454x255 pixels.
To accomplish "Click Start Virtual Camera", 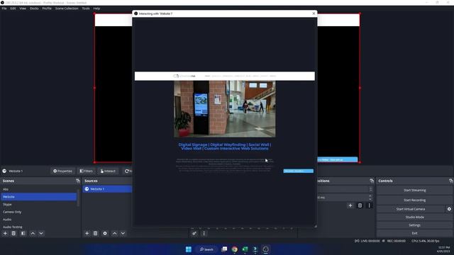I will tap(411, 209).
